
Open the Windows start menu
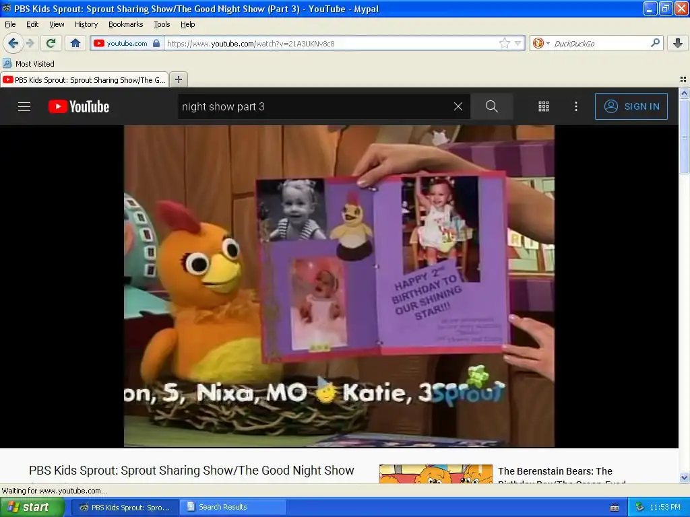32,507
